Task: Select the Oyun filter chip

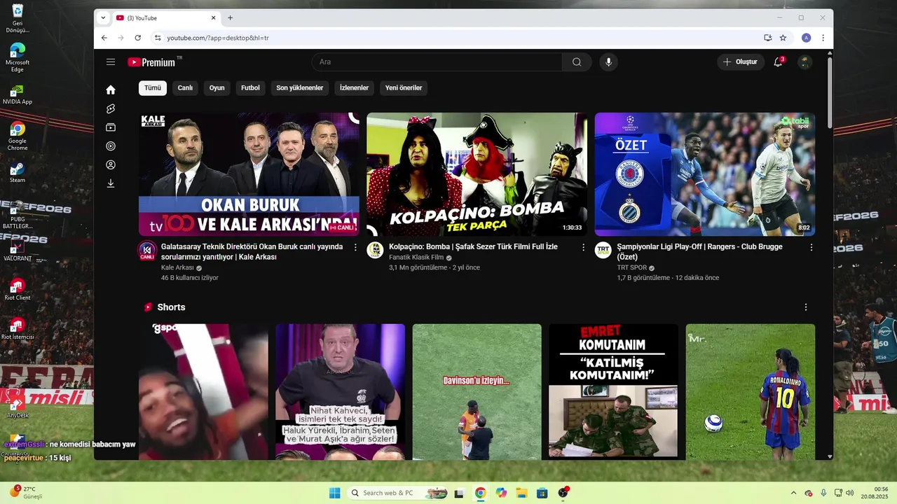Action: pos(217,88)
